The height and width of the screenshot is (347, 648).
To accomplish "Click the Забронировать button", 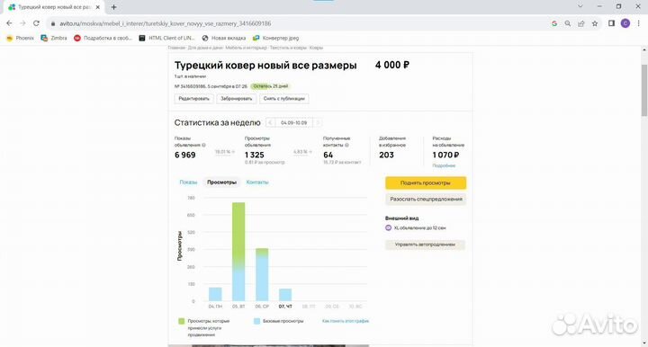I will coord(237,99).
